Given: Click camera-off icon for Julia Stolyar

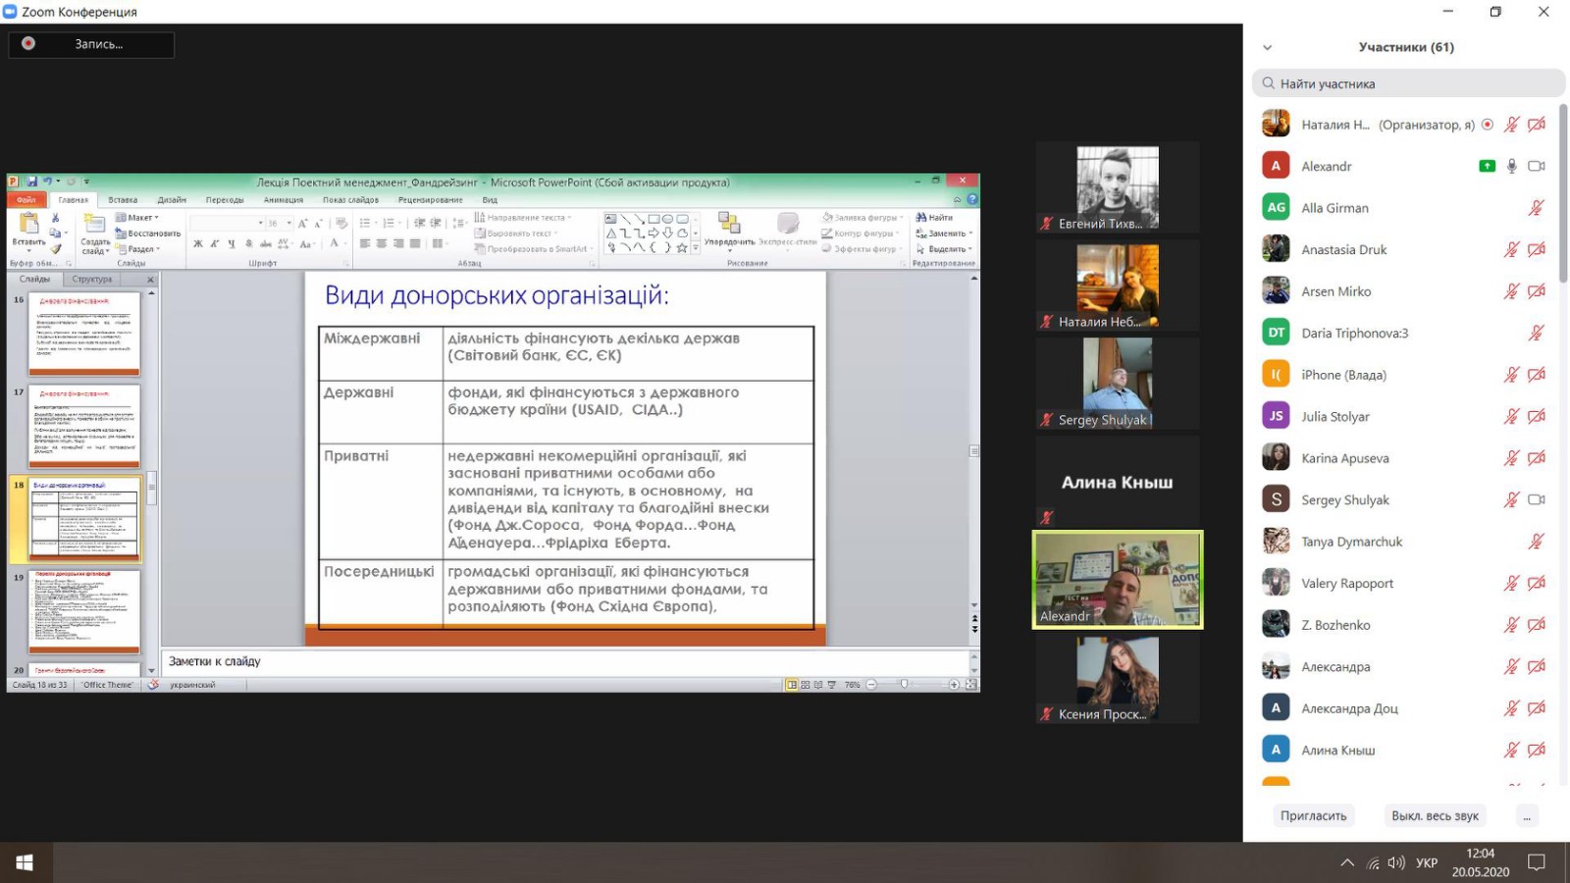Looking at the screenshot, I should pos(1537,416).
